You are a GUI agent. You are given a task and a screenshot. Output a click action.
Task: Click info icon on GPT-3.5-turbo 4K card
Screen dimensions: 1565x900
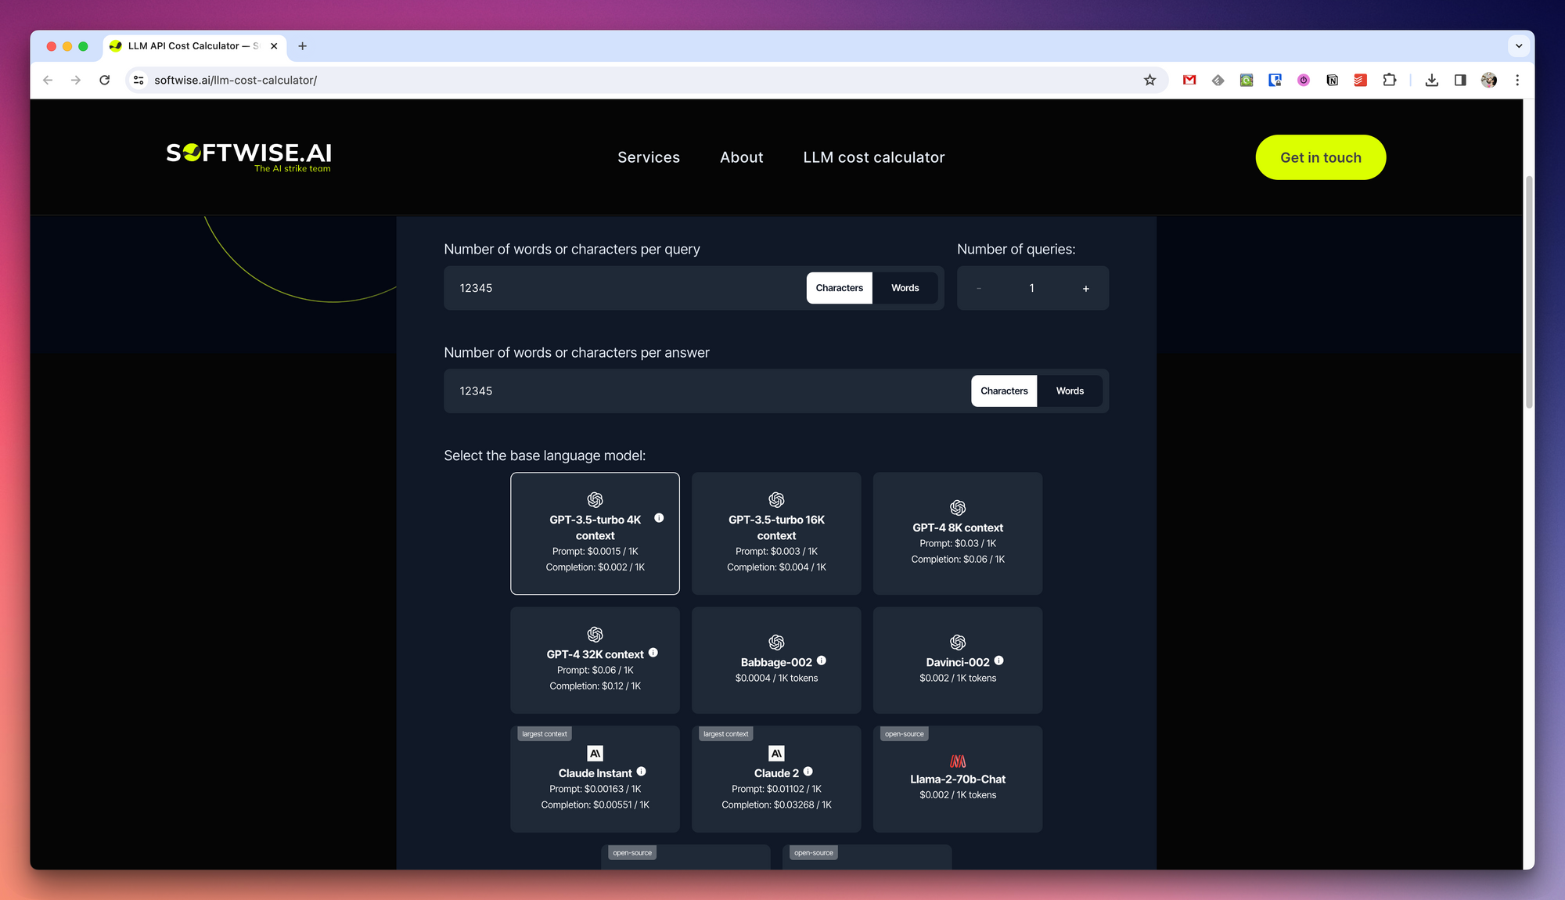659,518
